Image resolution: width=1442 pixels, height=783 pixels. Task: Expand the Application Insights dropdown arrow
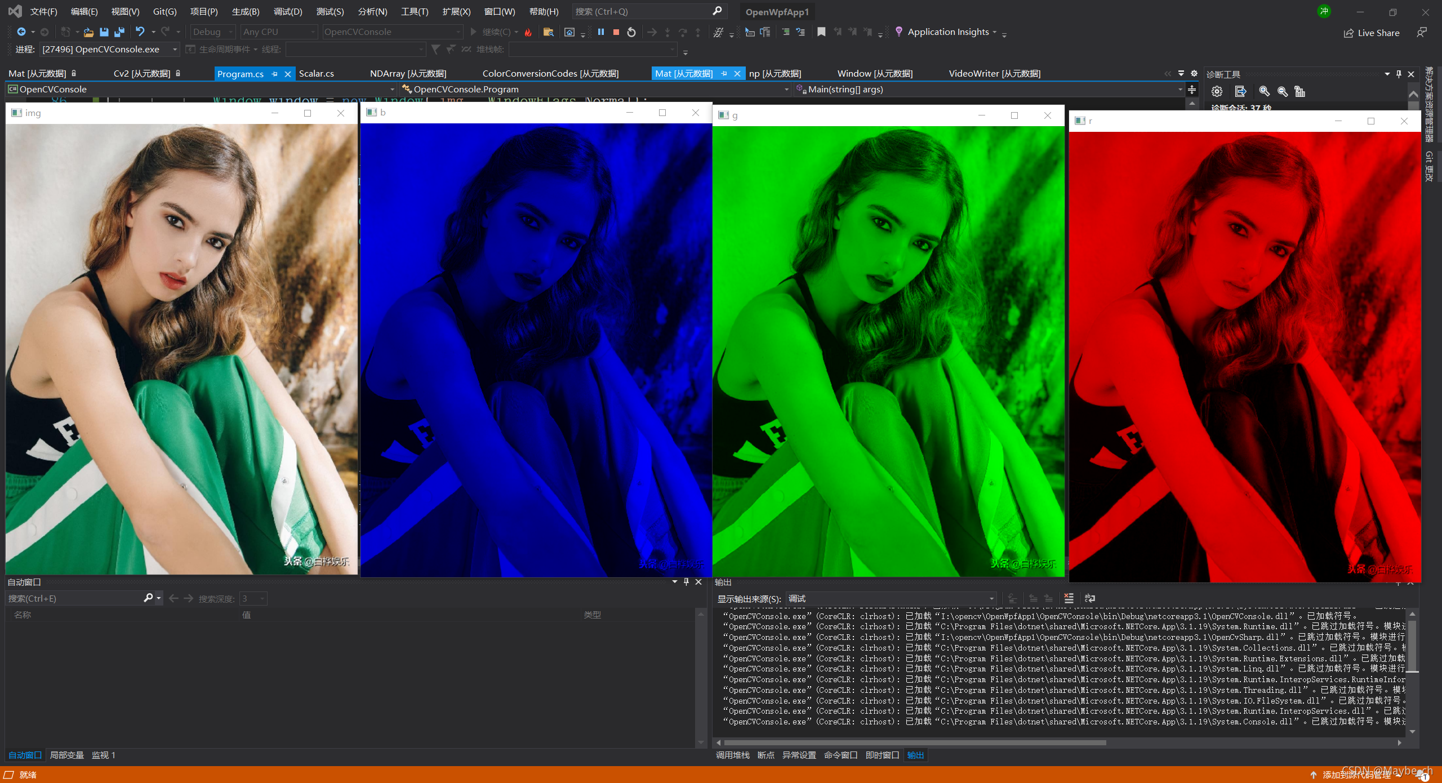(x=994, y=32)
